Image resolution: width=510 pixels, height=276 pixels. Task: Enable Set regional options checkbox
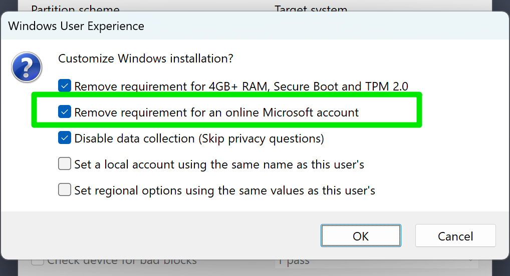65,190
